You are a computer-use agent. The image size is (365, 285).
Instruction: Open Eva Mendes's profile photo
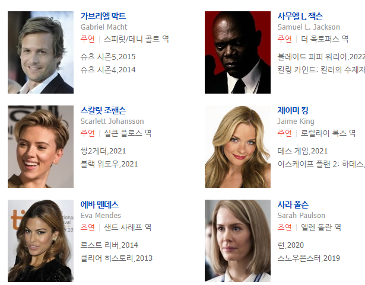(x=40, y=241)
